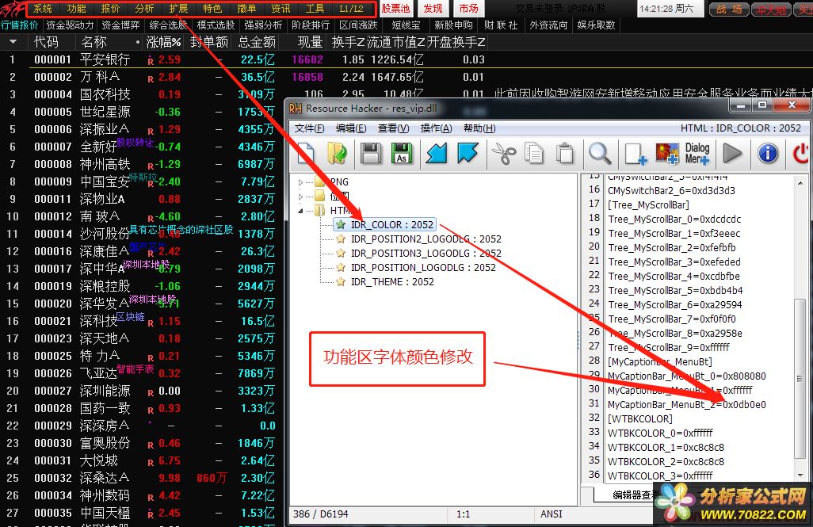
Task: Open the 特色 menu in trading app
Action: (x=212, y=8)
